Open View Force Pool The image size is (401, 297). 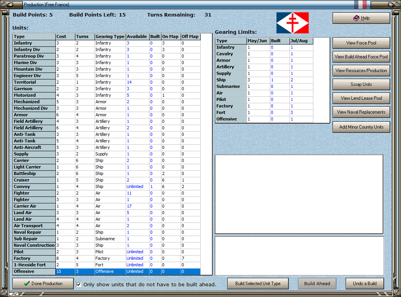(361, 43)
